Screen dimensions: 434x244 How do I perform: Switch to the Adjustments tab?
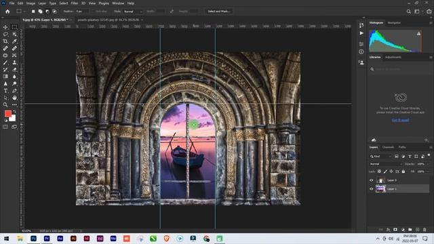pos(393,57)
